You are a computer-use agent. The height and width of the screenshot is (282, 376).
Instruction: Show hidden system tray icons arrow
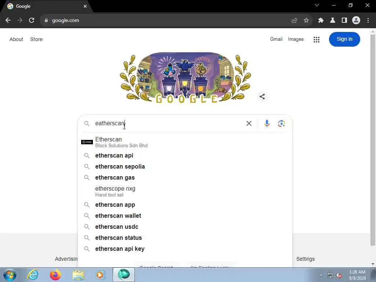pyautogui.click(x=321, y=275)
